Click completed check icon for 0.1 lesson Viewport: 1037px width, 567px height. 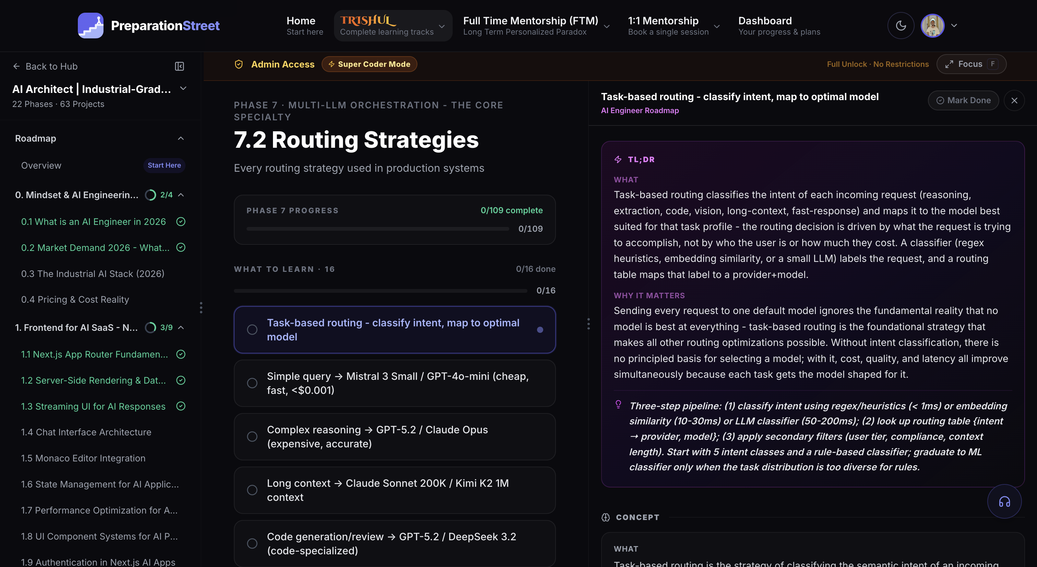(x=181, y=222)
